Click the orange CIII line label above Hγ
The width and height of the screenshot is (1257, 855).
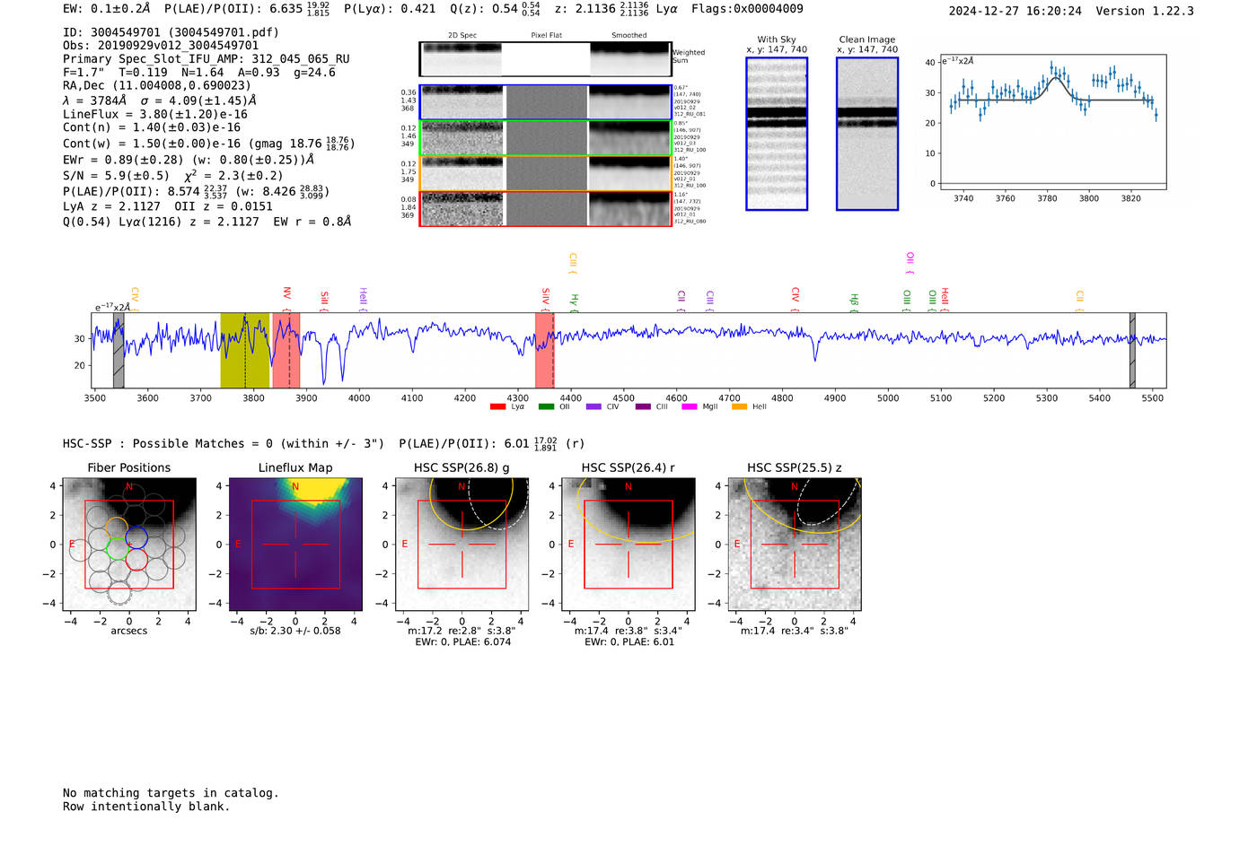[x=573, y=261]
